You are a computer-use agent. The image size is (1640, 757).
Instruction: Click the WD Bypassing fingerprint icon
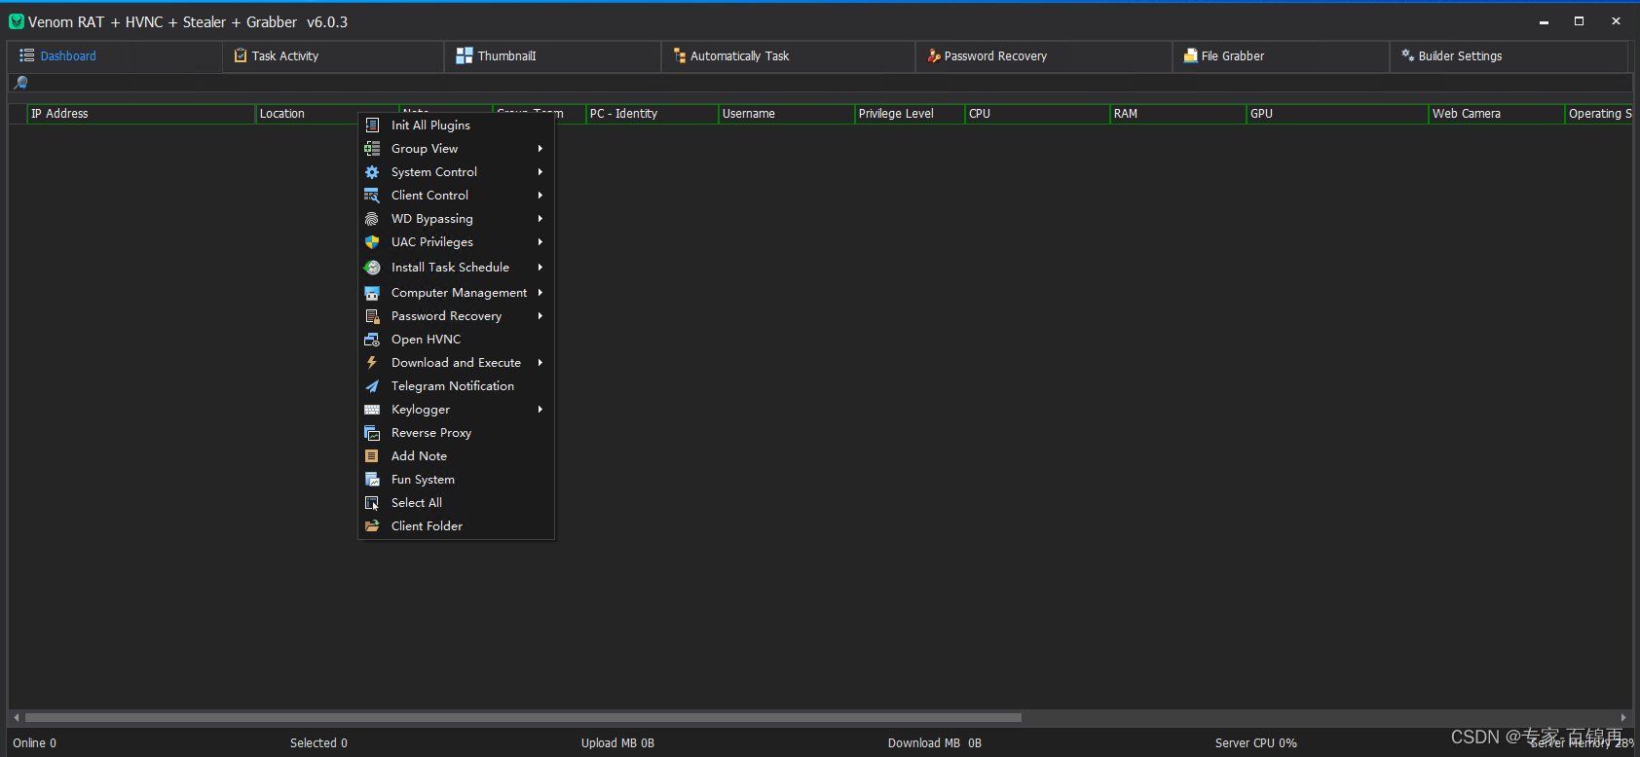(372, 219)
